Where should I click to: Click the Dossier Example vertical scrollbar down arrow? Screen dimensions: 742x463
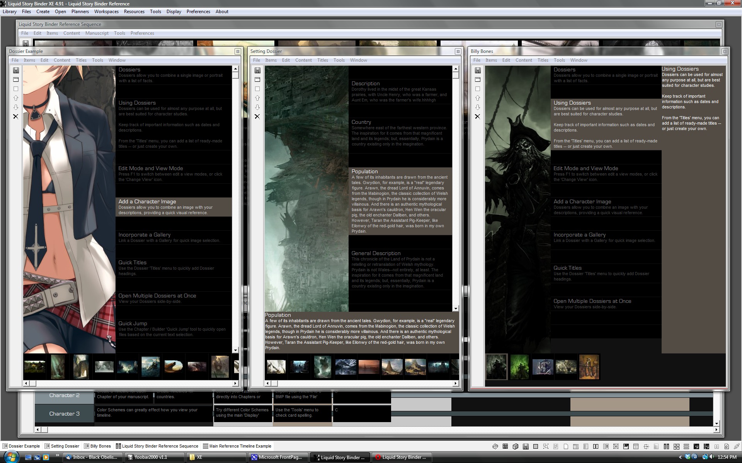pyautogui.click(x=235, y=350)
